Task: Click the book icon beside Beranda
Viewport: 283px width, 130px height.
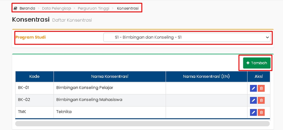Action: click(x=15, y=8)
